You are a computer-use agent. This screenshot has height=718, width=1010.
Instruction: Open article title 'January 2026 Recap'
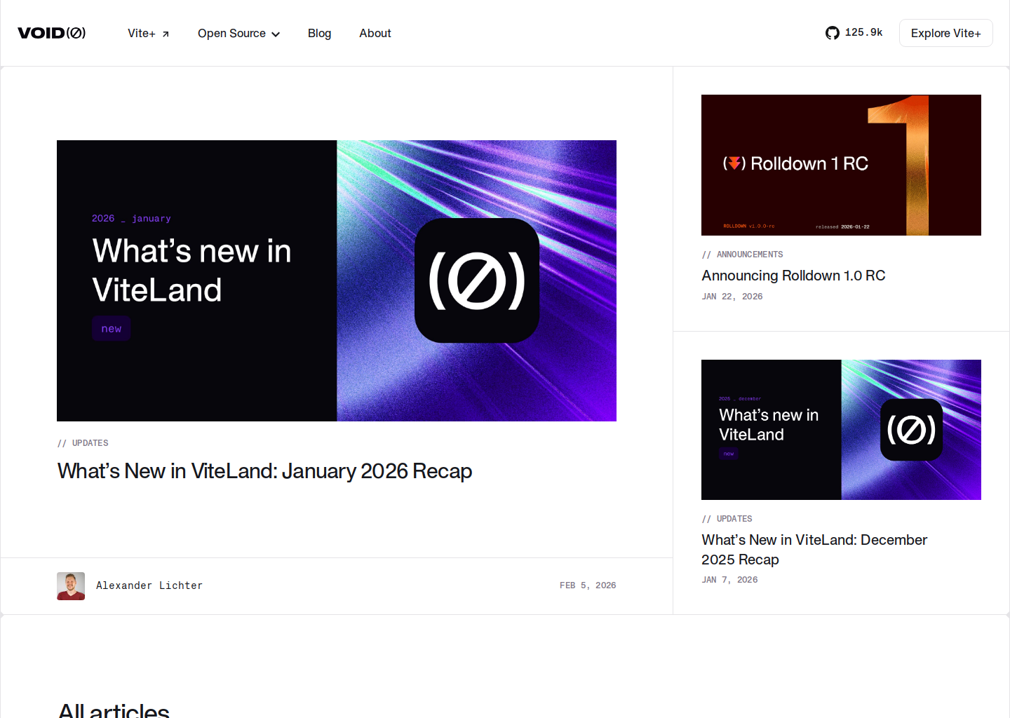264,471
